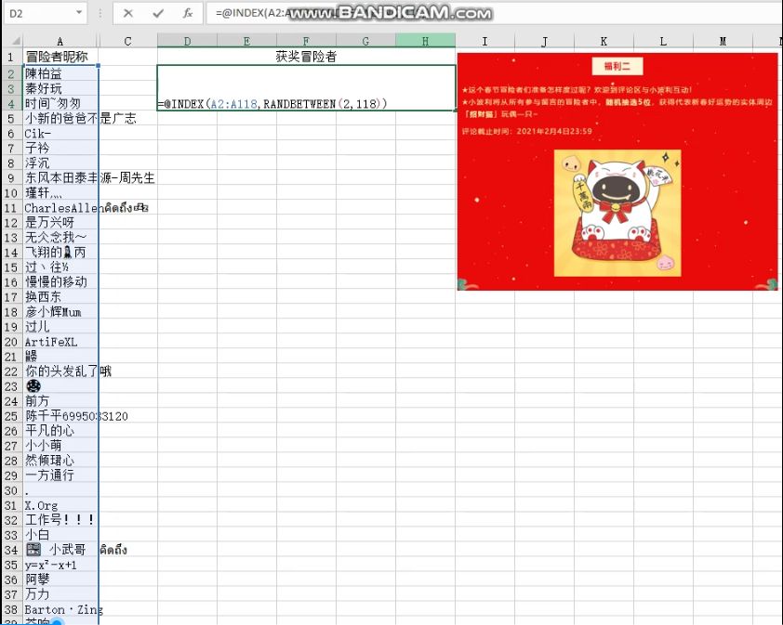The image size is (783, 625).
Task: Select column C header
Action: pos(127,41)
